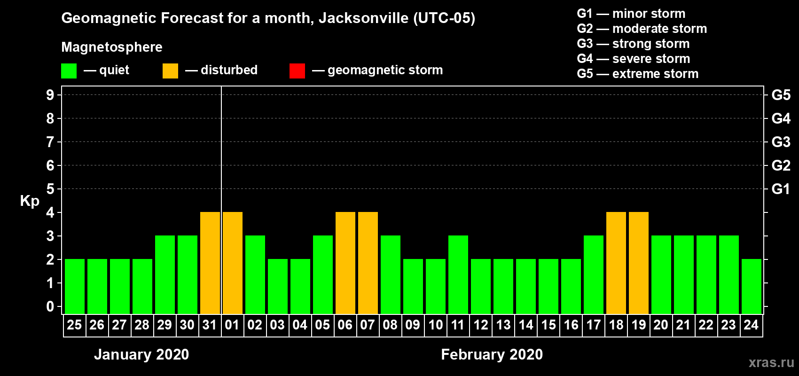Click the bar for January 25

[75, 286]
